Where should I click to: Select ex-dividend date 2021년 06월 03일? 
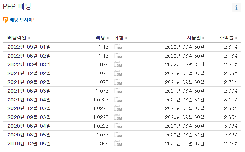pyautogui.click(x=29, y=91)
